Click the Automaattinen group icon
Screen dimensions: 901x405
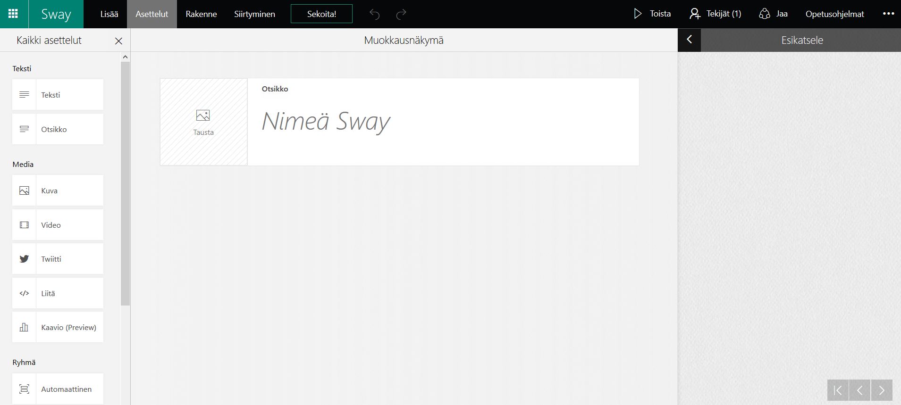(x=24, y=389)
